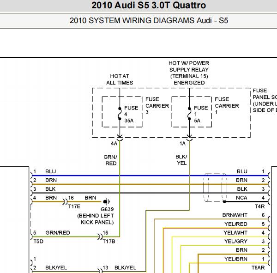Select the "FUSE CARRIER 1" label
277x273 pixels.
tap(227, 106)
